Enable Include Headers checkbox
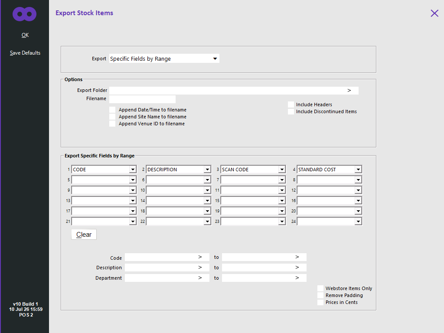 click(x=291, y=104)
